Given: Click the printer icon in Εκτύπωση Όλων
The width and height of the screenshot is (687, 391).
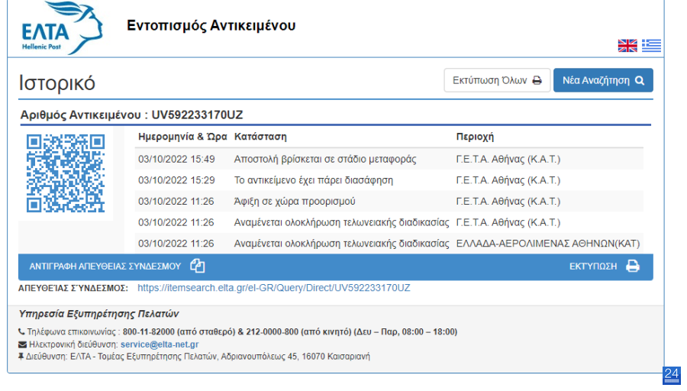Looking at the screenshot, I should (537, 81).
